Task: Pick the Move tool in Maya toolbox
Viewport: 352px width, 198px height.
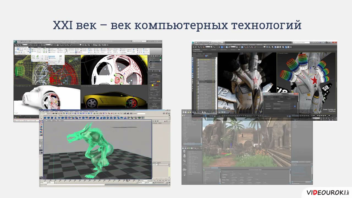Action: [41, 127]
